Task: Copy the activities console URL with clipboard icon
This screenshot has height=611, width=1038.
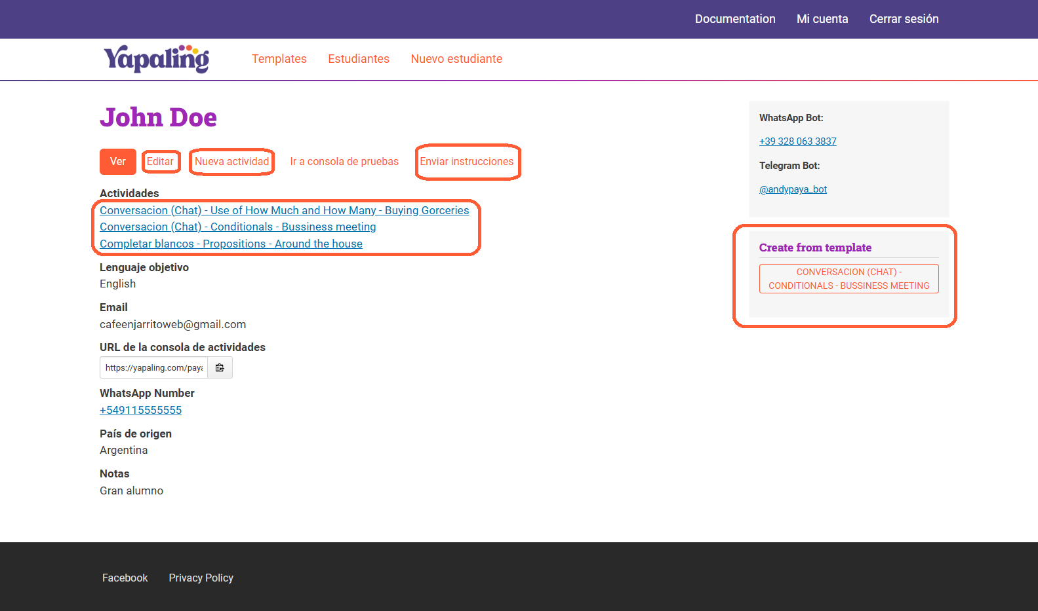Action: tap(220, 368)
